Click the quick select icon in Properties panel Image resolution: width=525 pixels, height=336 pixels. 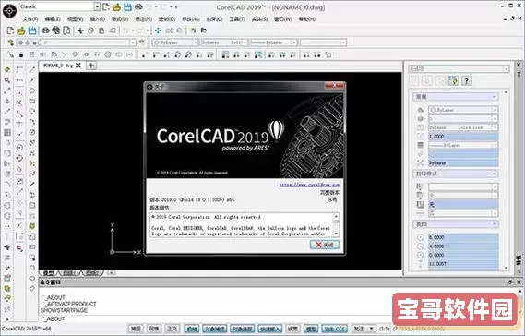(453, 80)
